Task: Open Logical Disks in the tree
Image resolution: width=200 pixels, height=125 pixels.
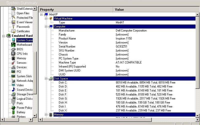Action: [x=24, y=99]
